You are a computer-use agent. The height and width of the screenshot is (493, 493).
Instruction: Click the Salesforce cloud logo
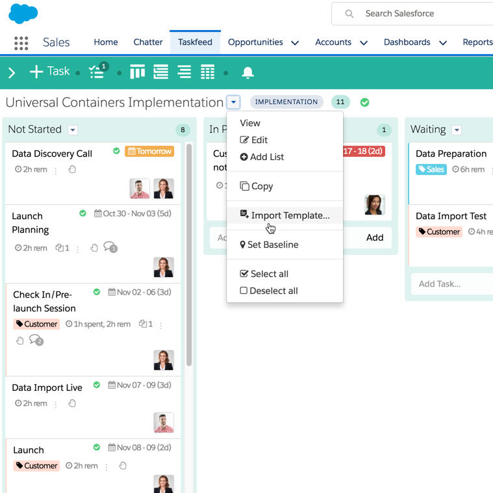click(x=23, y=14)
